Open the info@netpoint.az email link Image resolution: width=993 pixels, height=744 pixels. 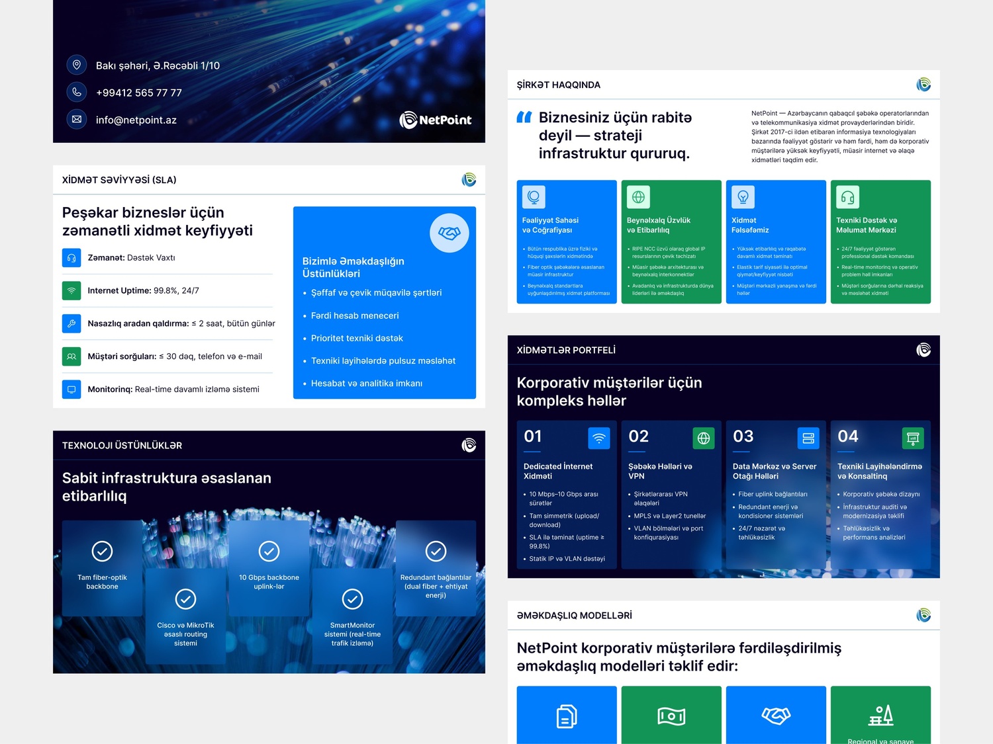point(136,120)
